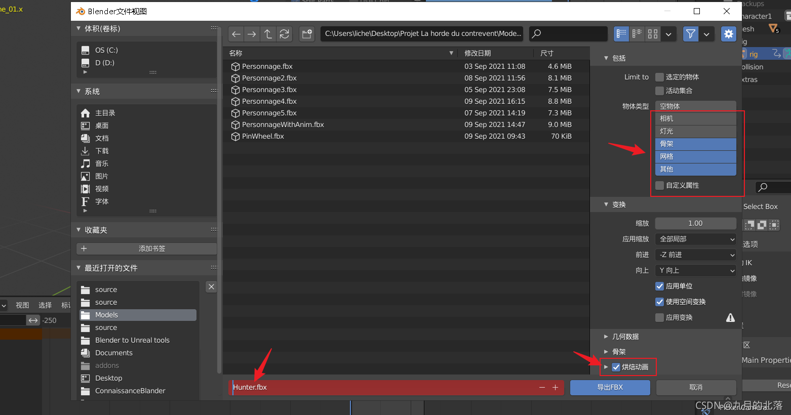Click 取消 cancel button

[696, 387]
